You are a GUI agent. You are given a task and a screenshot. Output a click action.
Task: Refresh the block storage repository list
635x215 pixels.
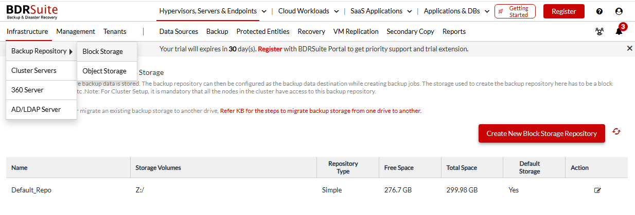[616, 132]
